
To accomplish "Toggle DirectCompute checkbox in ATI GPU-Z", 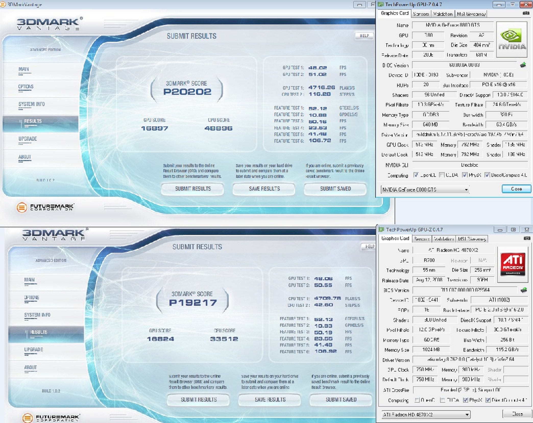I will click(488, 400).
